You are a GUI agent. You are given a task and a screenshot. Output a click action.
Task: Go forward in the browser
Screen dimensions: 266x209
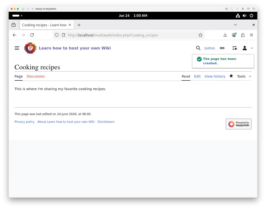click(23, 35)
